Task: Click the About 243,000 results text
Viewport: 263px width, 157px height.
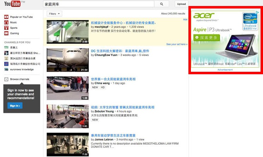Action: 173,13
